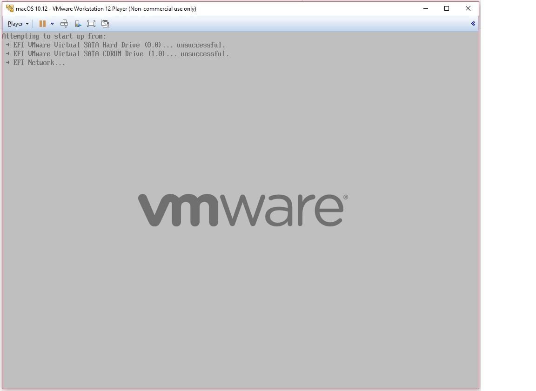The image size is (536, 391).
Task: Click the SATA CDROM Drive (1.0) boot line
Action: point(117,54)
